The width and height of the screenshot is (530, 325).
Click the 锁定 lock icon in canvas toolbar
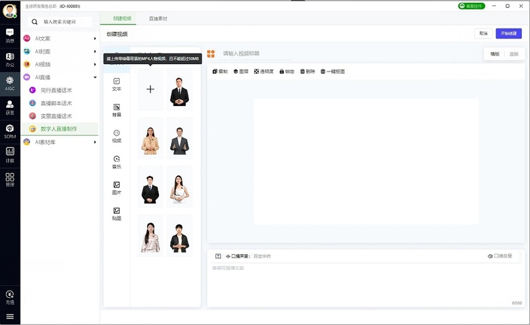coord(287,71)
